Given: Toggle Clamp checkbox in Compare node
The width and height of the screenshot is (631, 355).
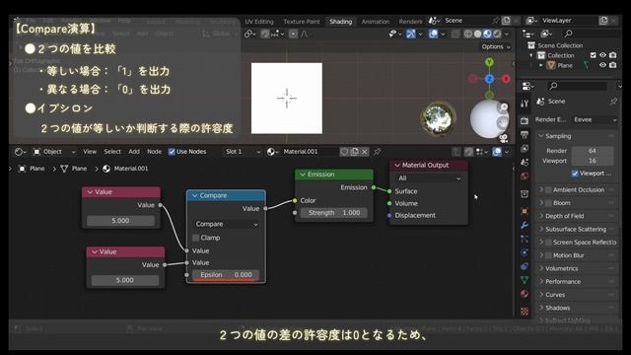Looking at the screenshot, I should (196, 238).
